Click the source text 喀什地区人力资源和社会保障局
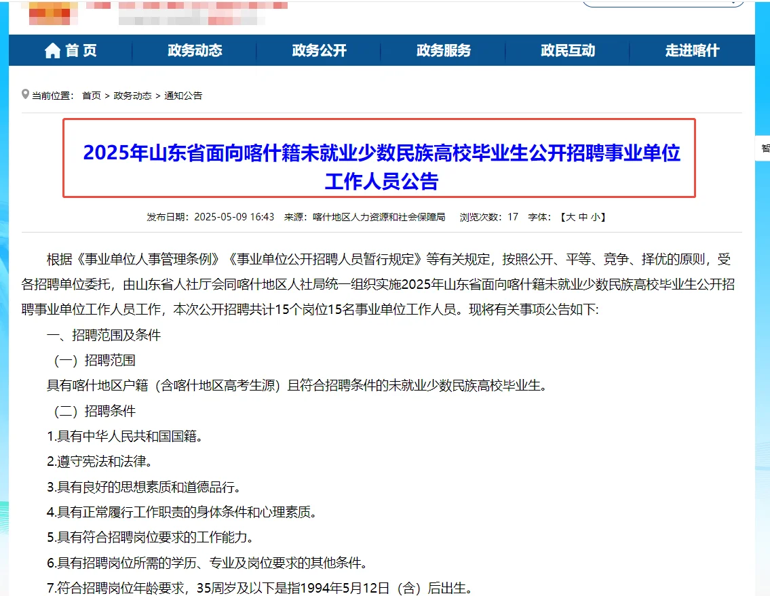 coord(379,217)
